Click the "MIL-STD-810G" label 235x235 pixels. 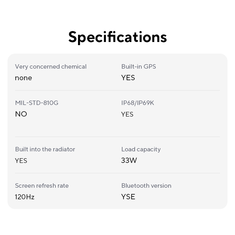37,103
